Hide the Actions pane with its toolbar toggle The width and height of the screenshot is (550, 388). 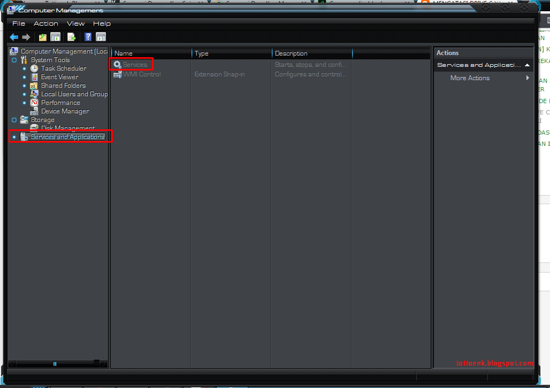[x=101, y=37]
